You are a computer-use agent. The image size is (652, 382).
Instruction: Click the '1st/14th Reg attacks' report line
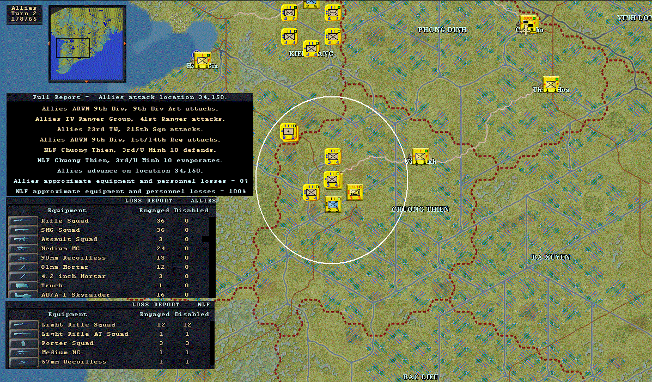(130, 139)
